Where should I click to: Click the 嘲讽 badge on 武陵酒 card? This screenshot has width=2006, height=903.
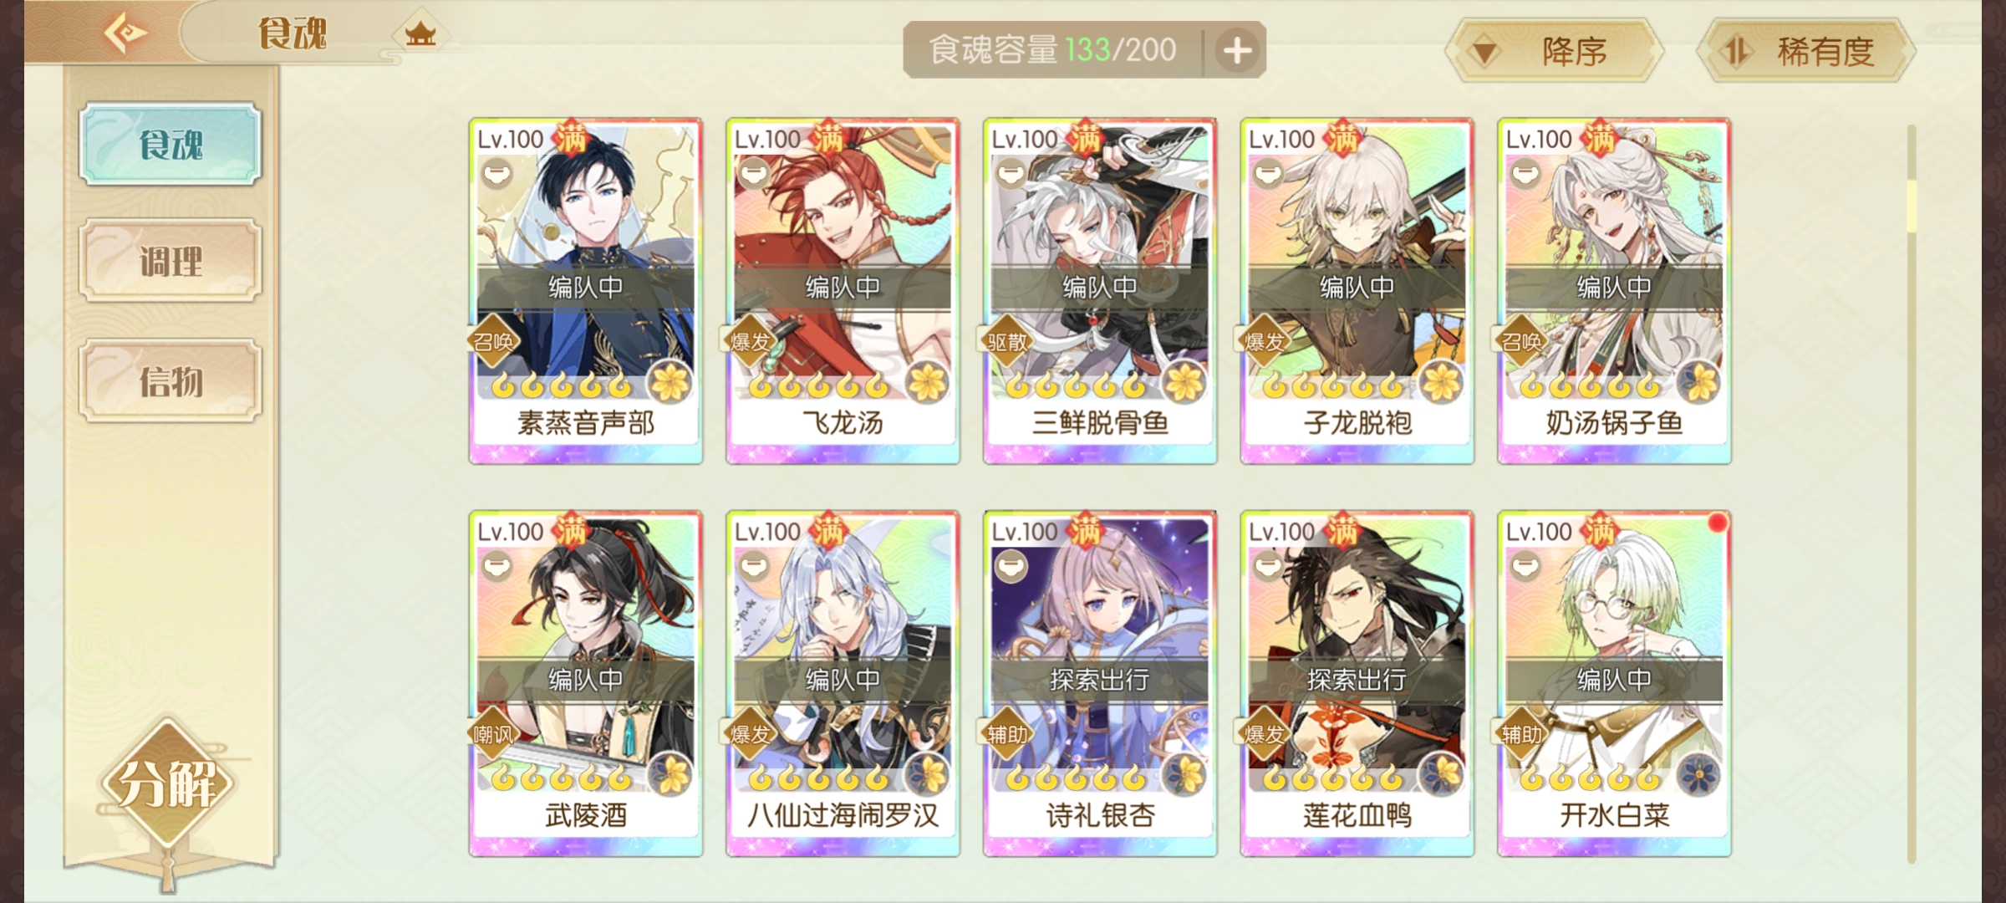coord(493,734)
